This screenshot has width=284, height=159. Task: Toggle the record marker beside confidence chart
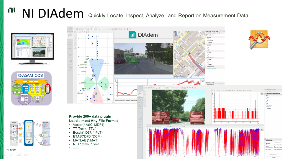click(x=262, y=130)
